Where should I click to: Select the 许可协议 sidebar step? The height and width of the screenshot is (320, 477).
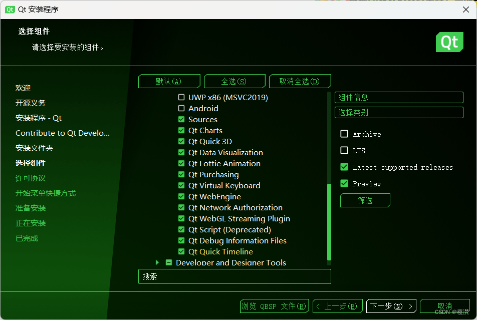(31, 178)
